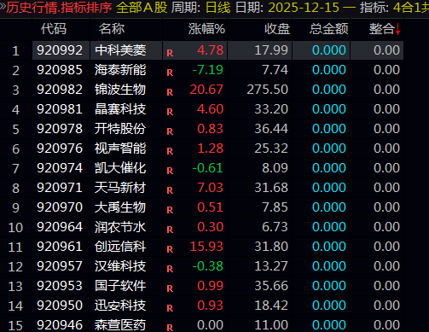Image resolution: width=429 pixels, height=332 pixels.
Task: Sort by 代码 column header
Action: (x=54, y=29)
